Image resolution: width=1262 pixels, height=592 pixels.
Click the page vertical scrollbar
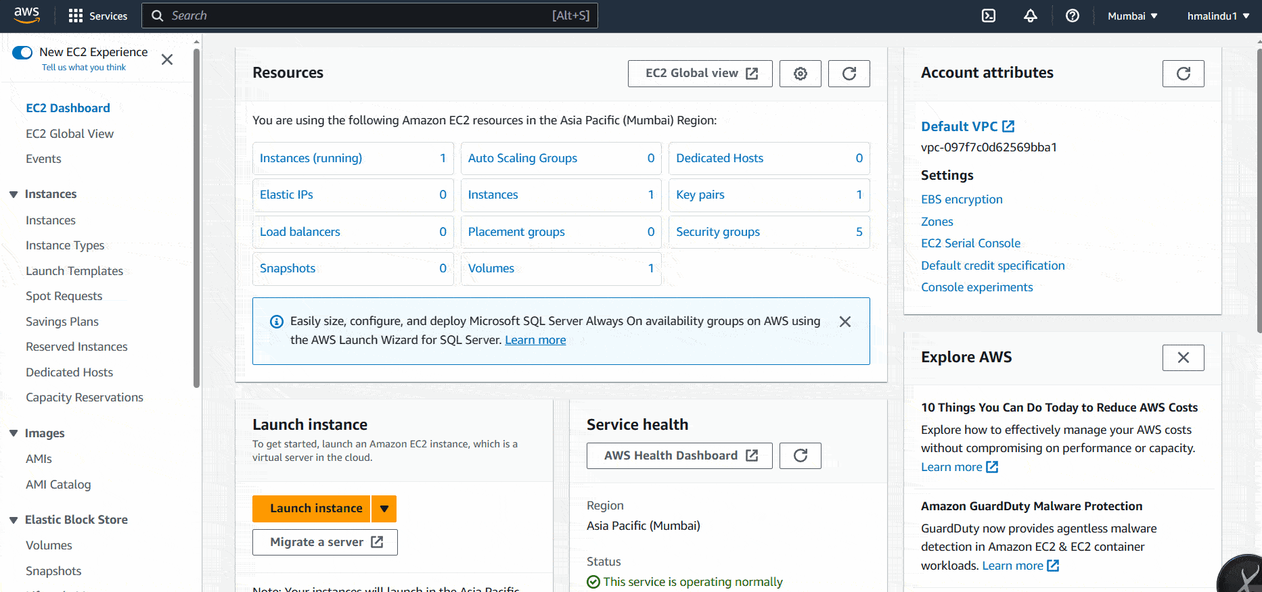coord(1259,189)
